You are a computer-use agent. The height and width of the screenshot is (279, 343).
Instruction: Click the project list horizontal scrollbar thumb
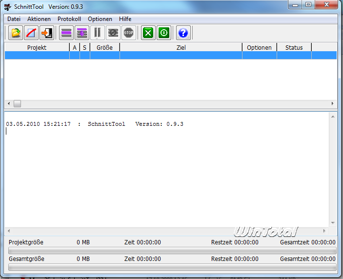click(17, 103)
